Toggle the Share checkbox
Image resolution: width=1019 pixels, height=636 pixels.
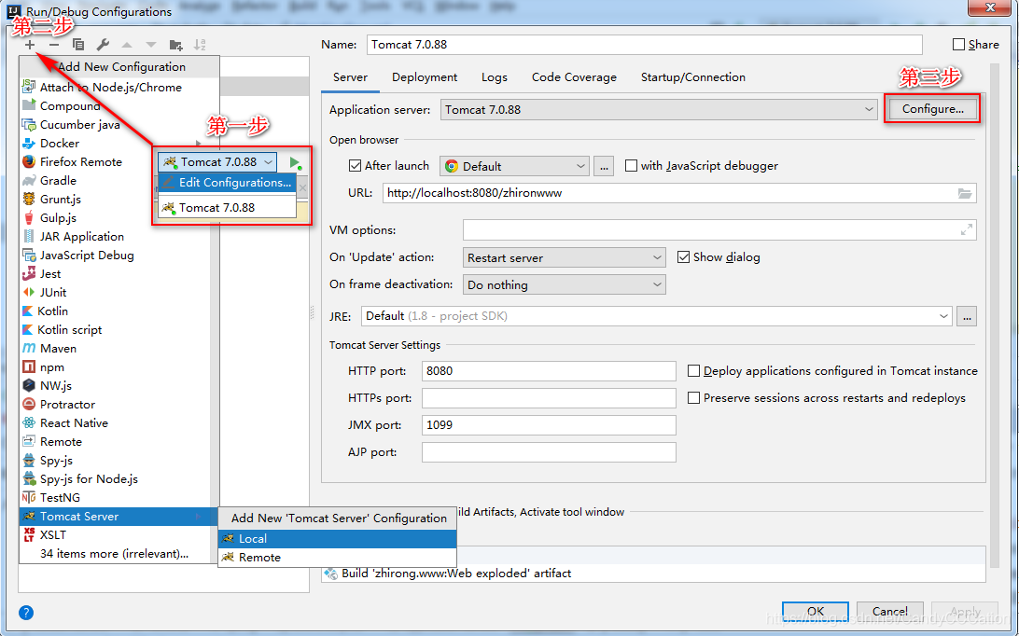pyautogui.click(x=958, y=44)
